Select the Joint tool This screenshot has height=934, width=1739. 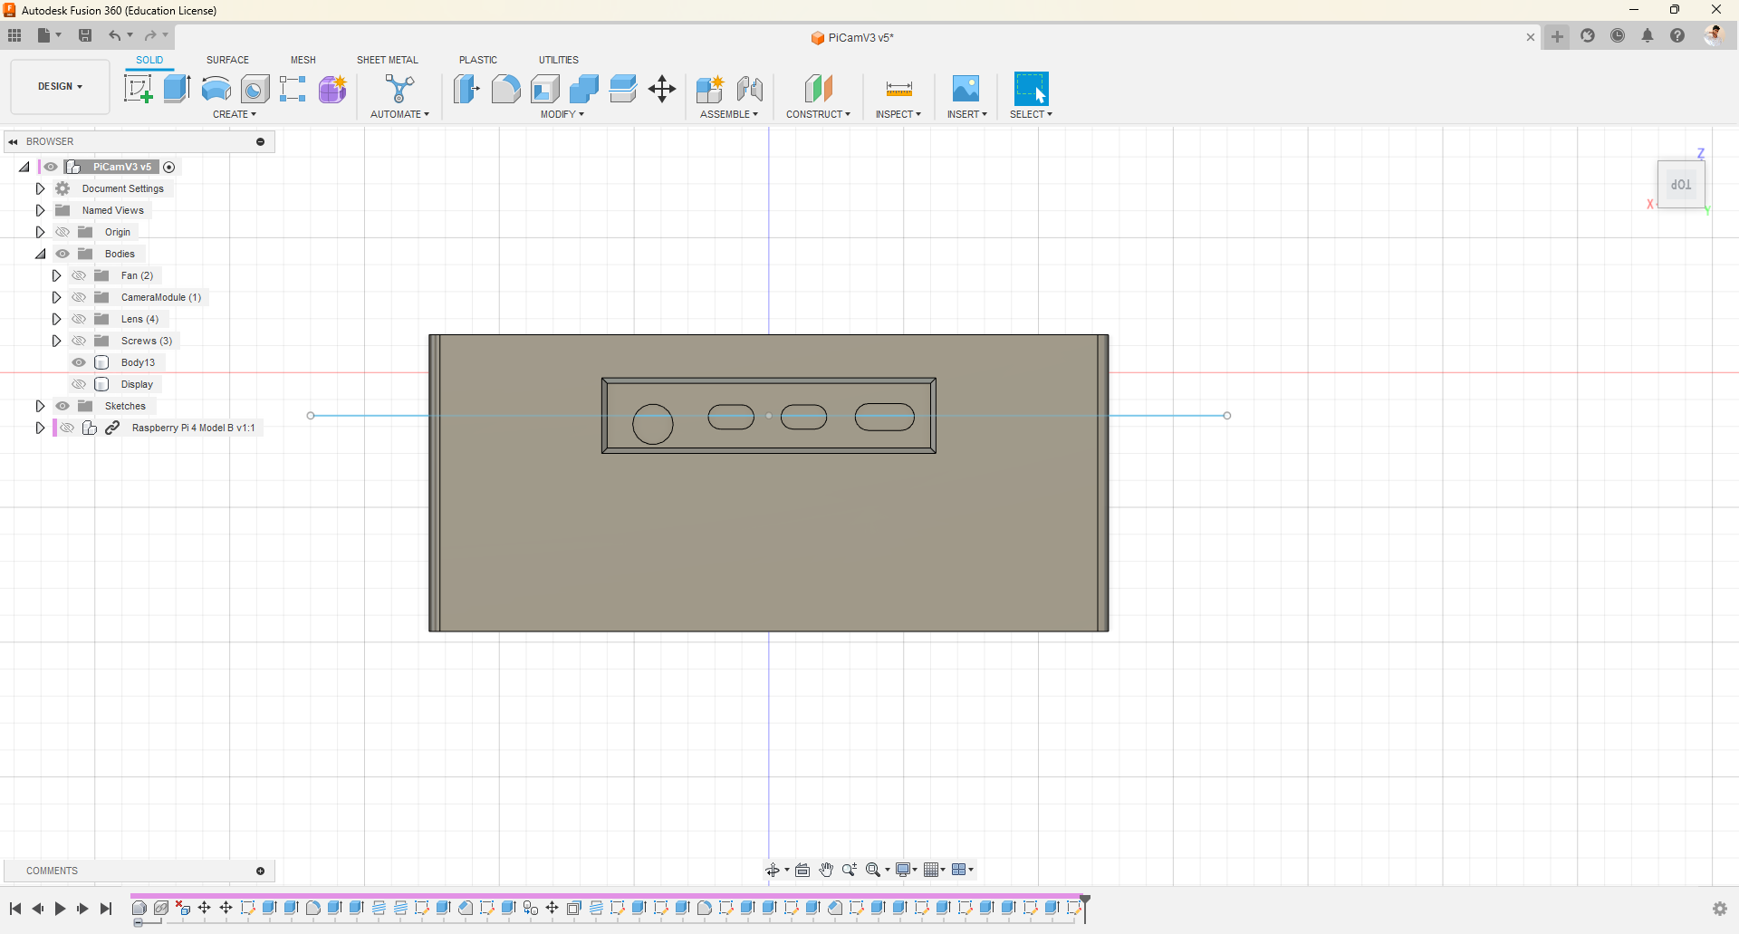(x=750, y=89)
